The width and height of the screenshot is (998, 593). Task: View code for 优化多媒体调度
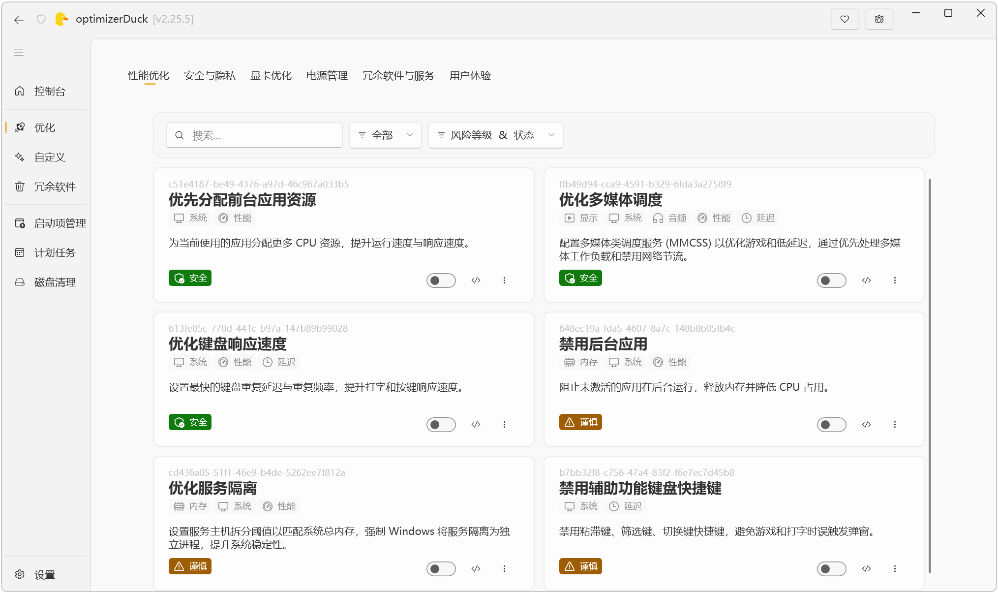click(866, 281)
